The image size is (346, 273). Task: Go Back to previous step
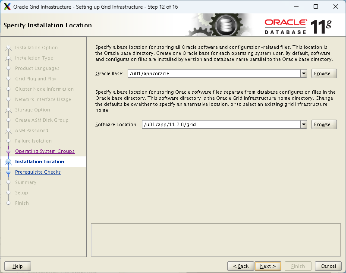click(x=241, y=266)
